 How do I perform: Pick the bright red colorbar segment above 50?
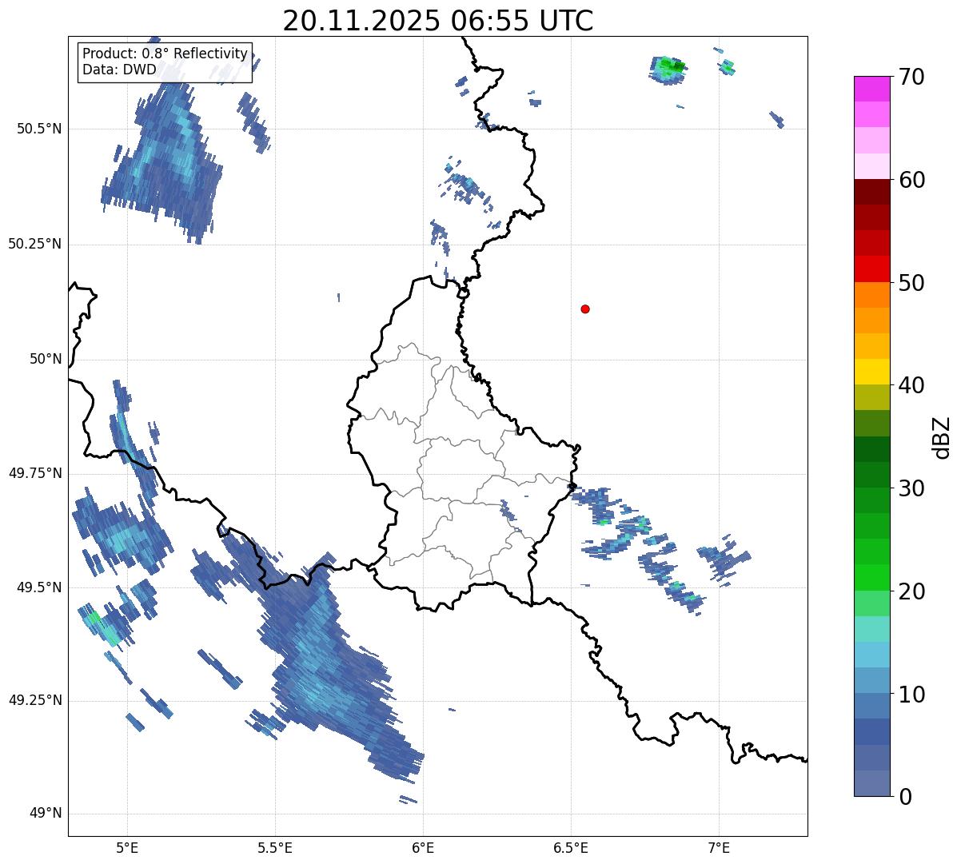871,269
